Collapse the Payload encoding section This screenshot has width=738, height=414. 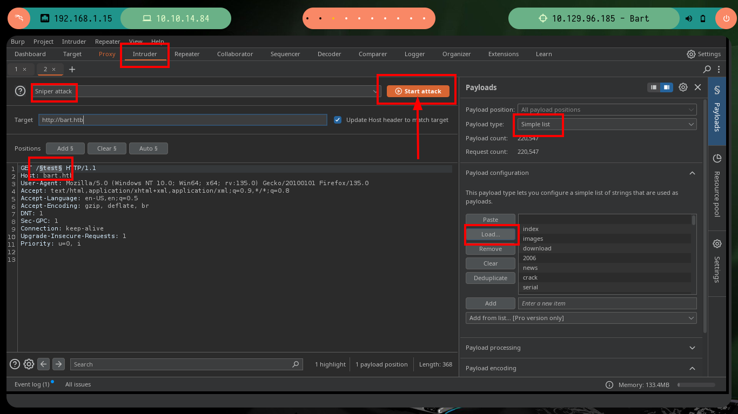(692, 368)
